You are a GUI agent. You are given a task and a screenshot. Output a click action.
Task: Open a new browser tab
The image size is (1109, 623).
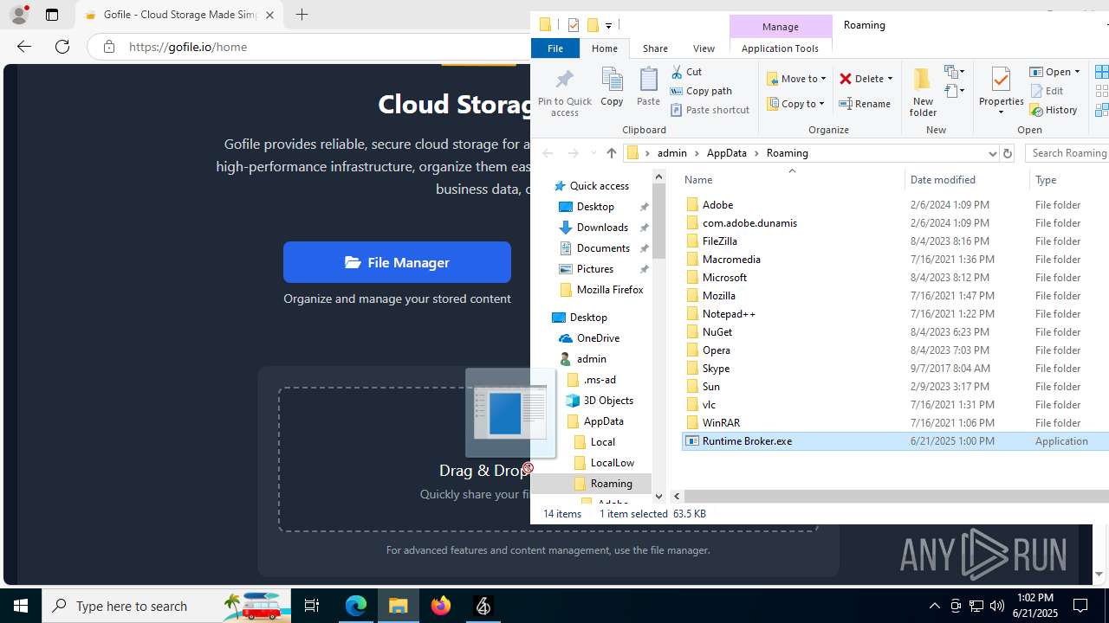(302, 15)
